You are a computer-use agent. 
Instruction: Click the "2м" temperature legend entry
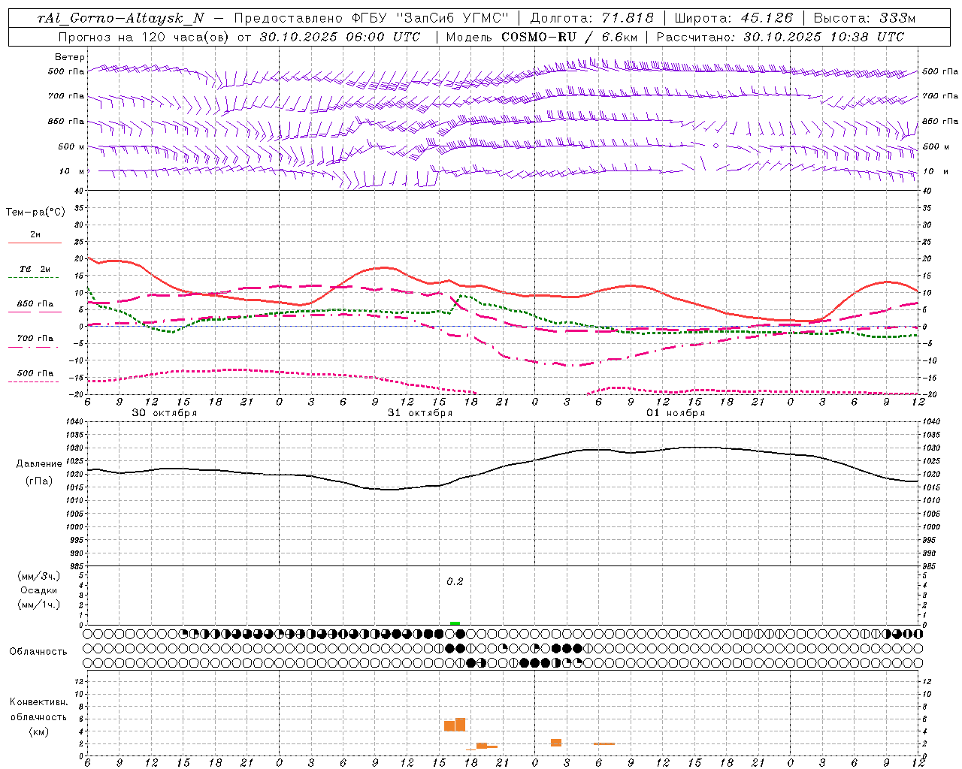pyautogui.click(x=35, y=234)
